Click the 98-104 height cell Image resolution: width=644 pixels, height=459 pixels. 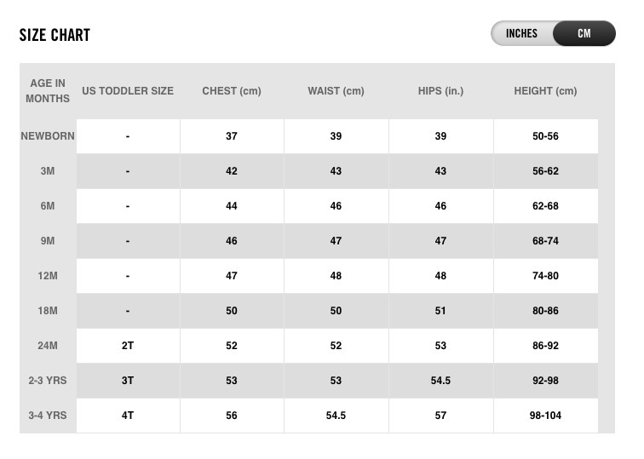click(545, 415)
